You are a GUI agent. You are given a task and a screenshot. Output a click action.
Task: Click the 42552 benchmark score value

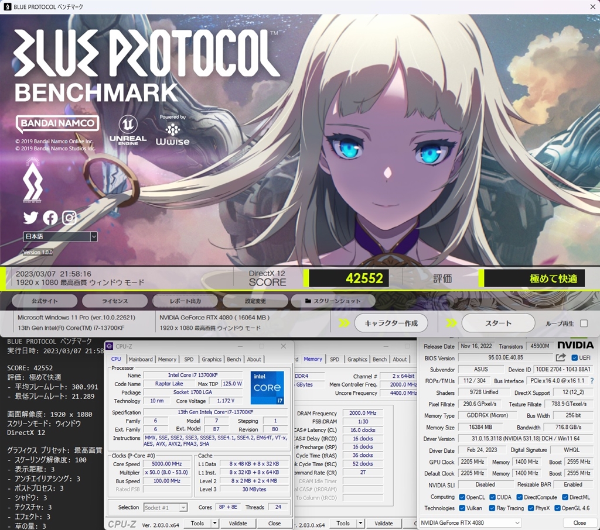click(364, 278)
